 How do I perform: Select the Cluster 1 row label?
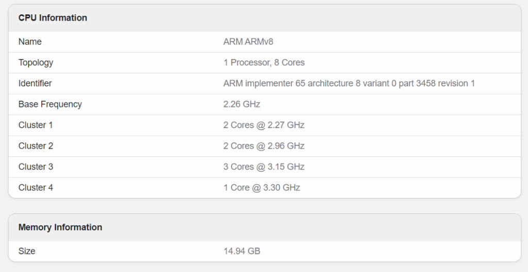[36, 125]
